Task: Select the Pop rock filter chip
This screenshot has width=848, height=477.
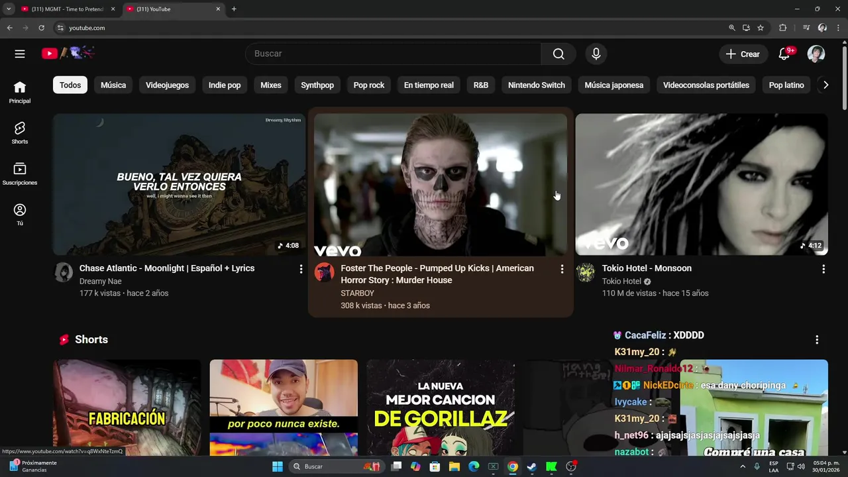Action: click(369, 85)
